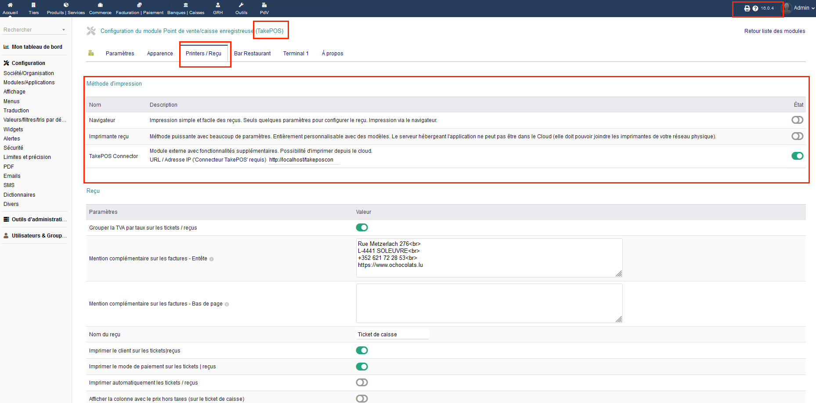Open Modules/Applications in the sidebar

29,82
